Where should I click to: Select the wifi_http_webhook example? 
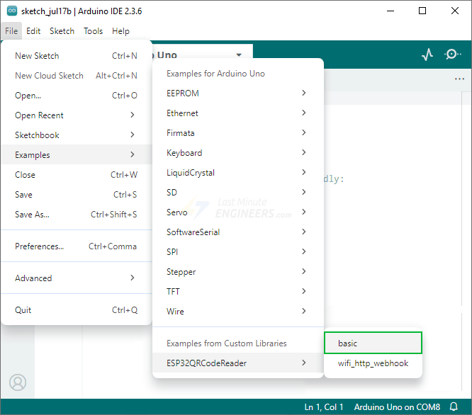click(x=373, y=363)
